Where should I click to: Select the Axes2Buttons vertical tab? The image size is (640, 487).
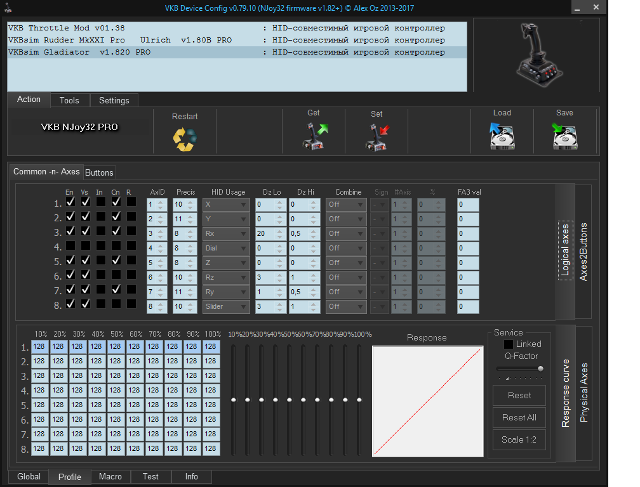coord(583,252)
